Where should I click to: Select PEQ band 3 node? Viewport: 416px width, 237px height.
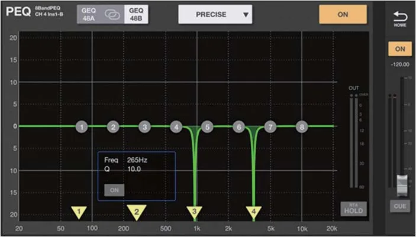[144, 127]
